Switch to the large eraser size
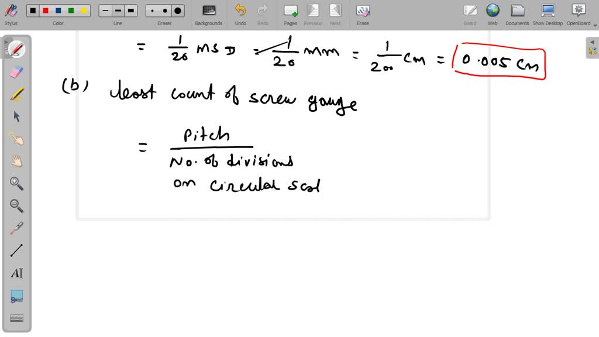Viewport: 599px width, 337px height. click(x=177, y=10)
